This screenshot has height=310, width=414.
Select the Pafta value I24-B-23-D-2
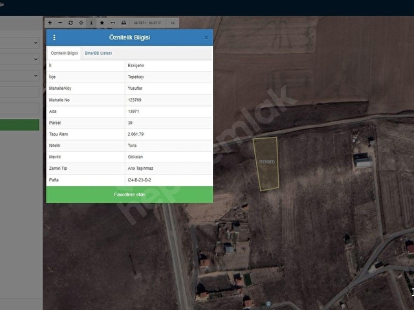click(169, 180)
